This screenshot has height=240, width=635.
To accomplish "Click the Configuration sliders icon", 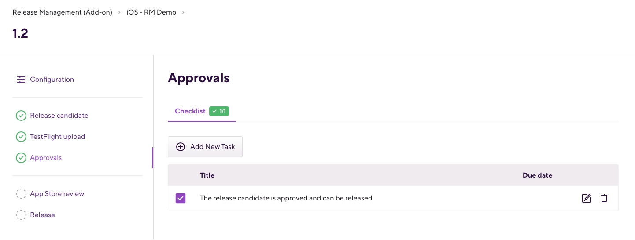I will [x=21, y=80].
